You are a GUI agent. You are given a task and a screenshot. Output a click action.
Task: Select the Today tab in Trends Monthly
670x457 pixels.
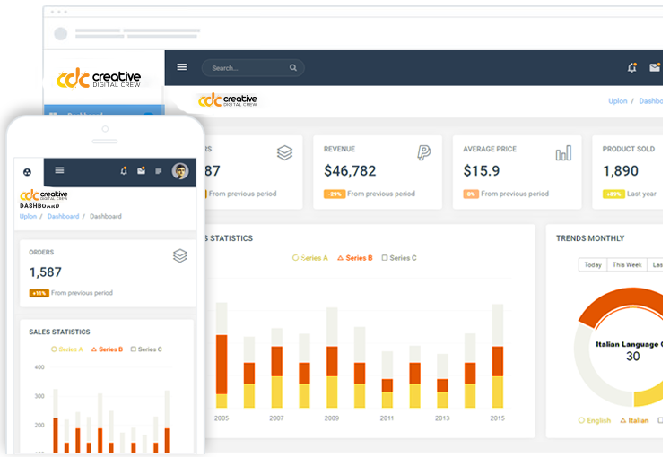[x=593, y=264]
